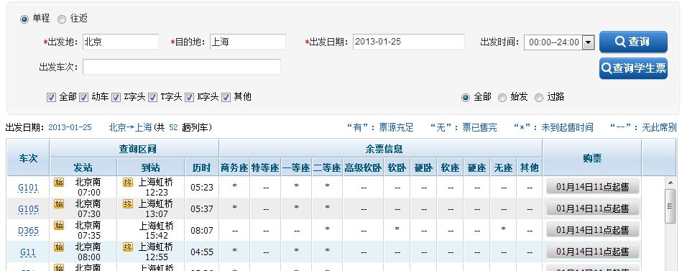Toggle the T字头 checkbox
The height and width of the screenshot is (271, 682).
click(152, 97)
